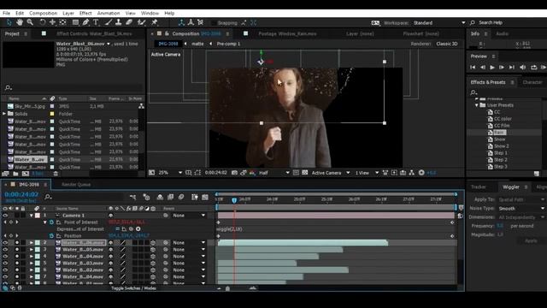This screenshot has height=308, width=547.
Task: Open the Snow user preset
Action: pyautogui.click(x=499, y=139)
